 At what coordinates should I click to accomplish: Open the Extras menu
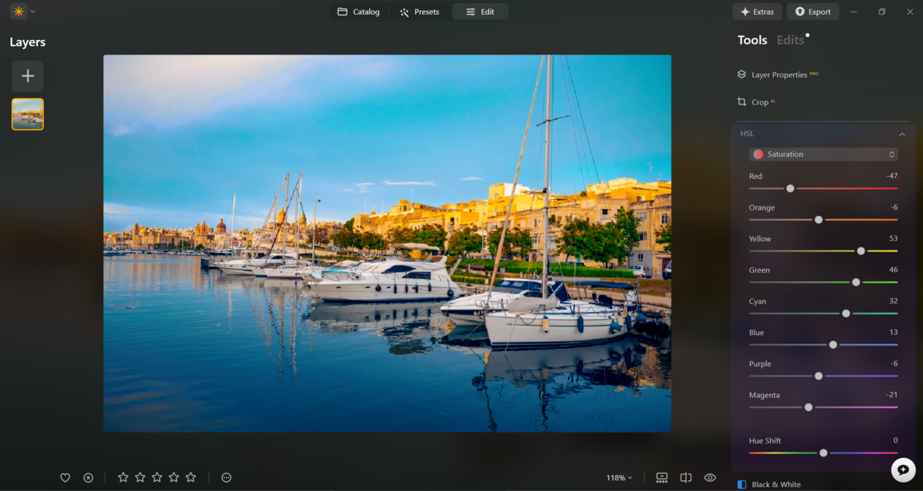pos(757,12)
